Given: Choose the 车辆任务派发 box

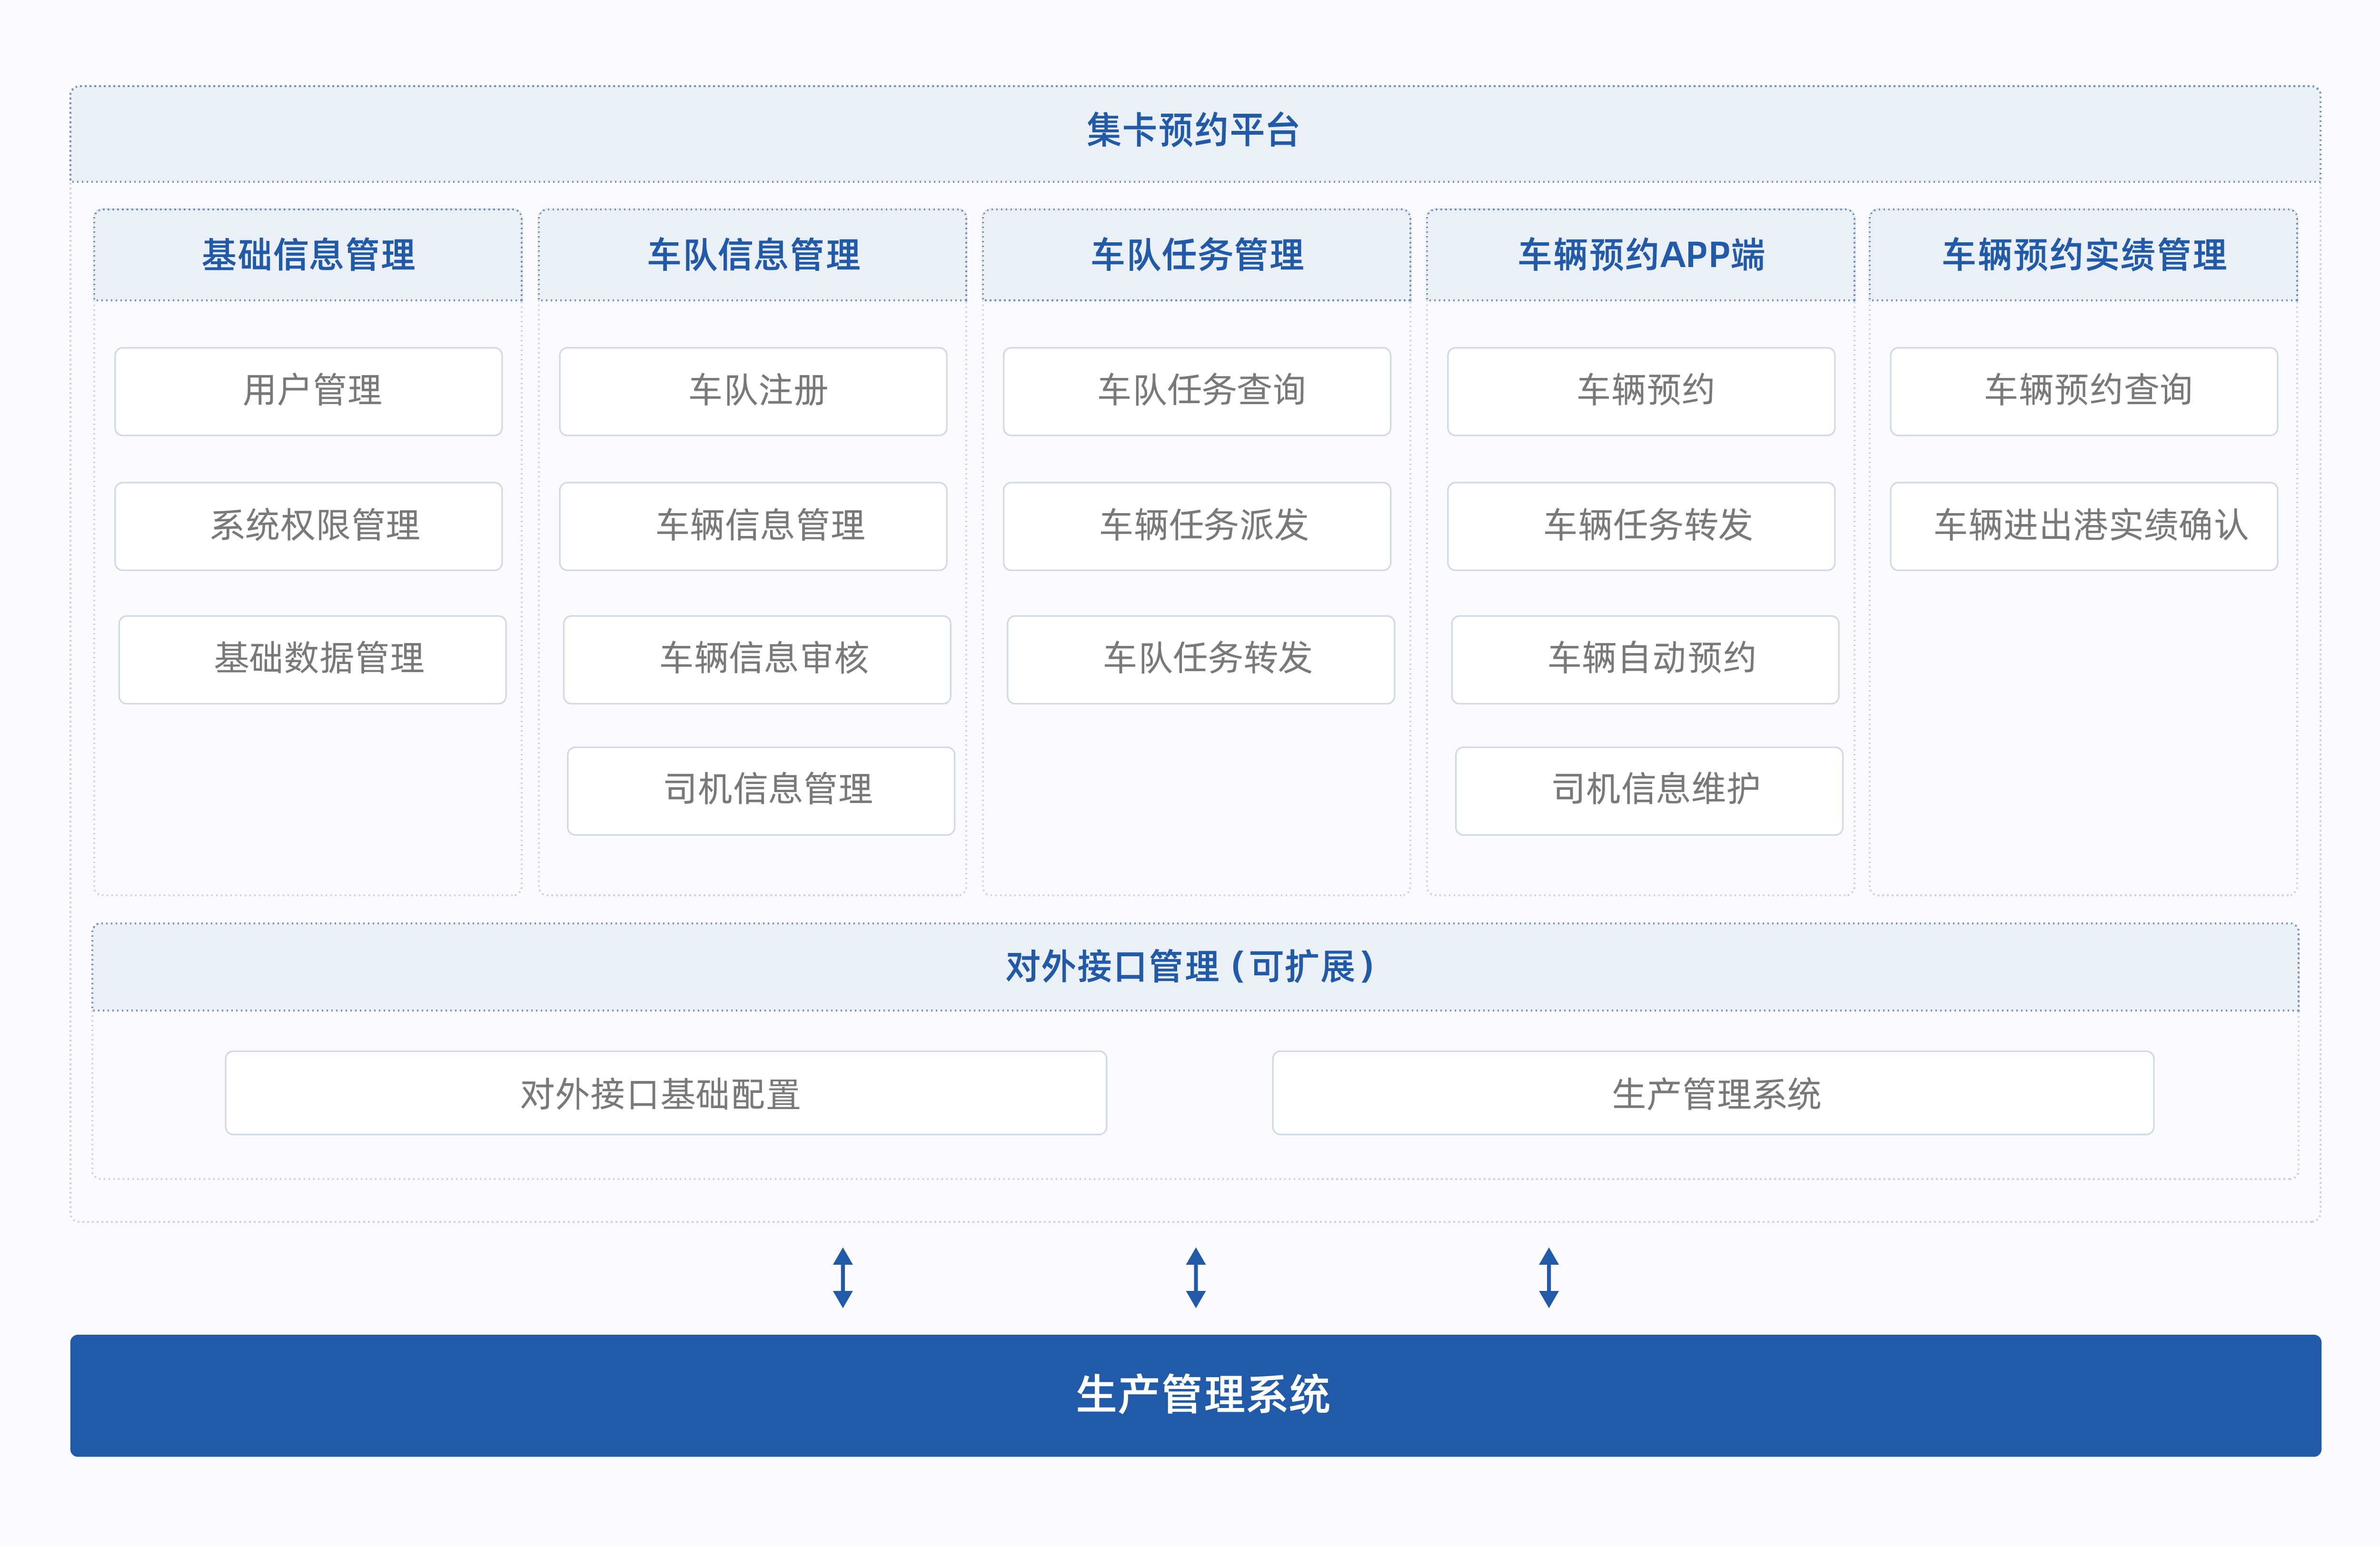Looking at the screenshot, I should (1197, 526).
